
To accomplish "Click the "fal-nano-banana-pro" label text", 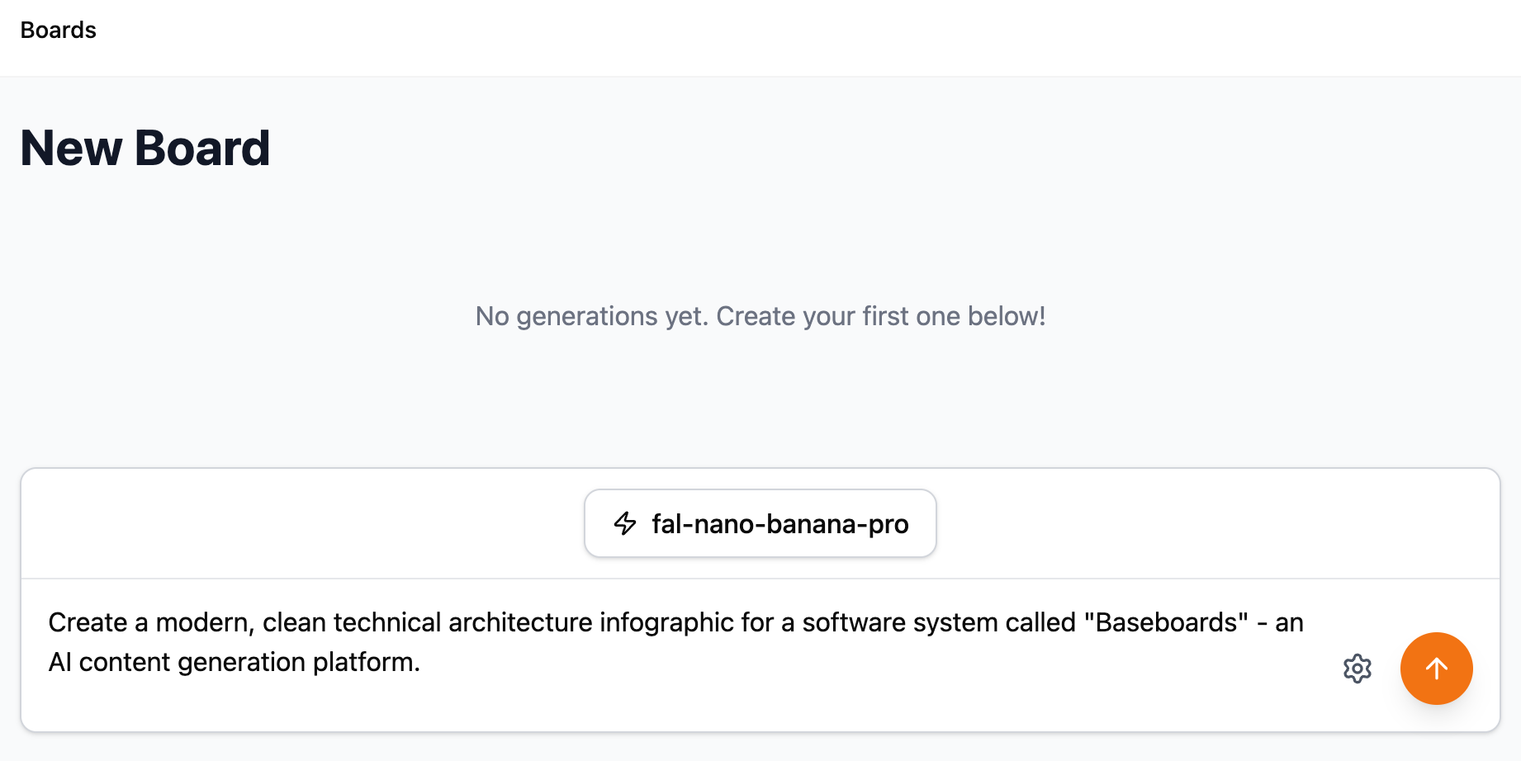I will [x=779, y=524].
